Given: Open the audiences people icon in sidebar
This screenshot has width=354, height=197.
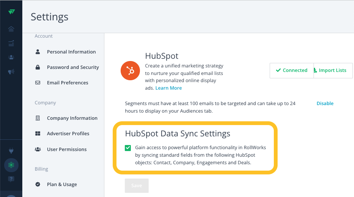Looking at the screenshot, I should (x=11, y=57).
